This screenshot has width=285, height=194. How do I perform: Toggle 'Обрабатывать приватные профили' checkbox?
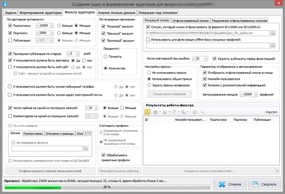pyautogui.click(x=104, y=155)
